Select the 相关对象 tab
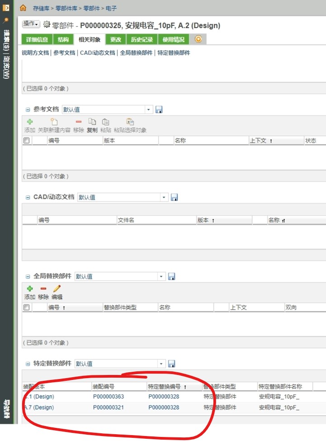326x441 pixels. point(90,39)
